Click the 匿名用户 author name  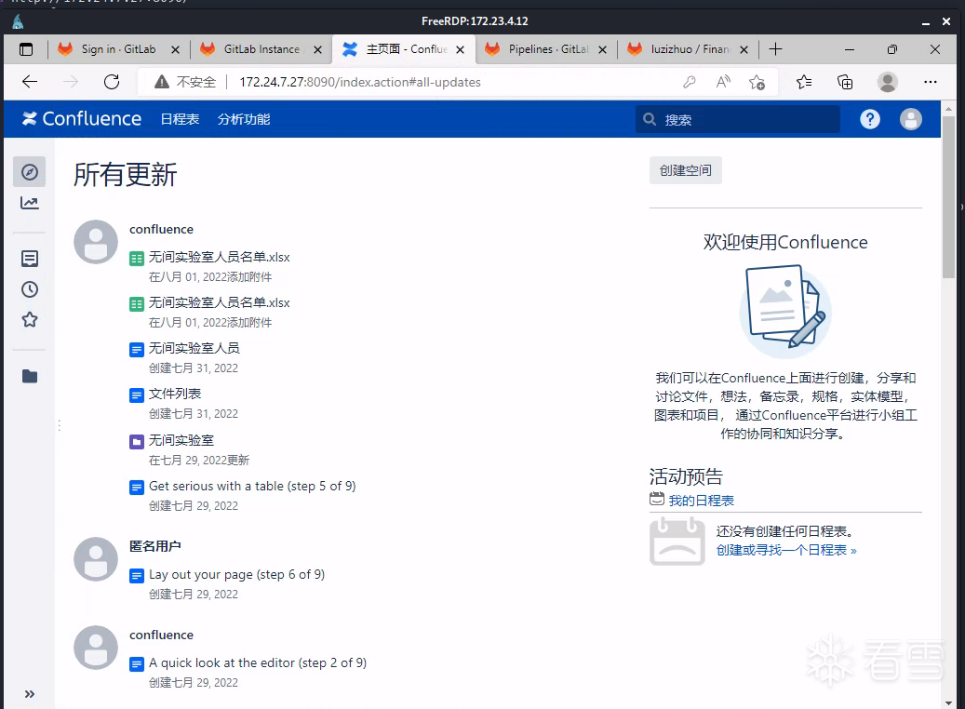pyautogui.click(x=155, y=546)
